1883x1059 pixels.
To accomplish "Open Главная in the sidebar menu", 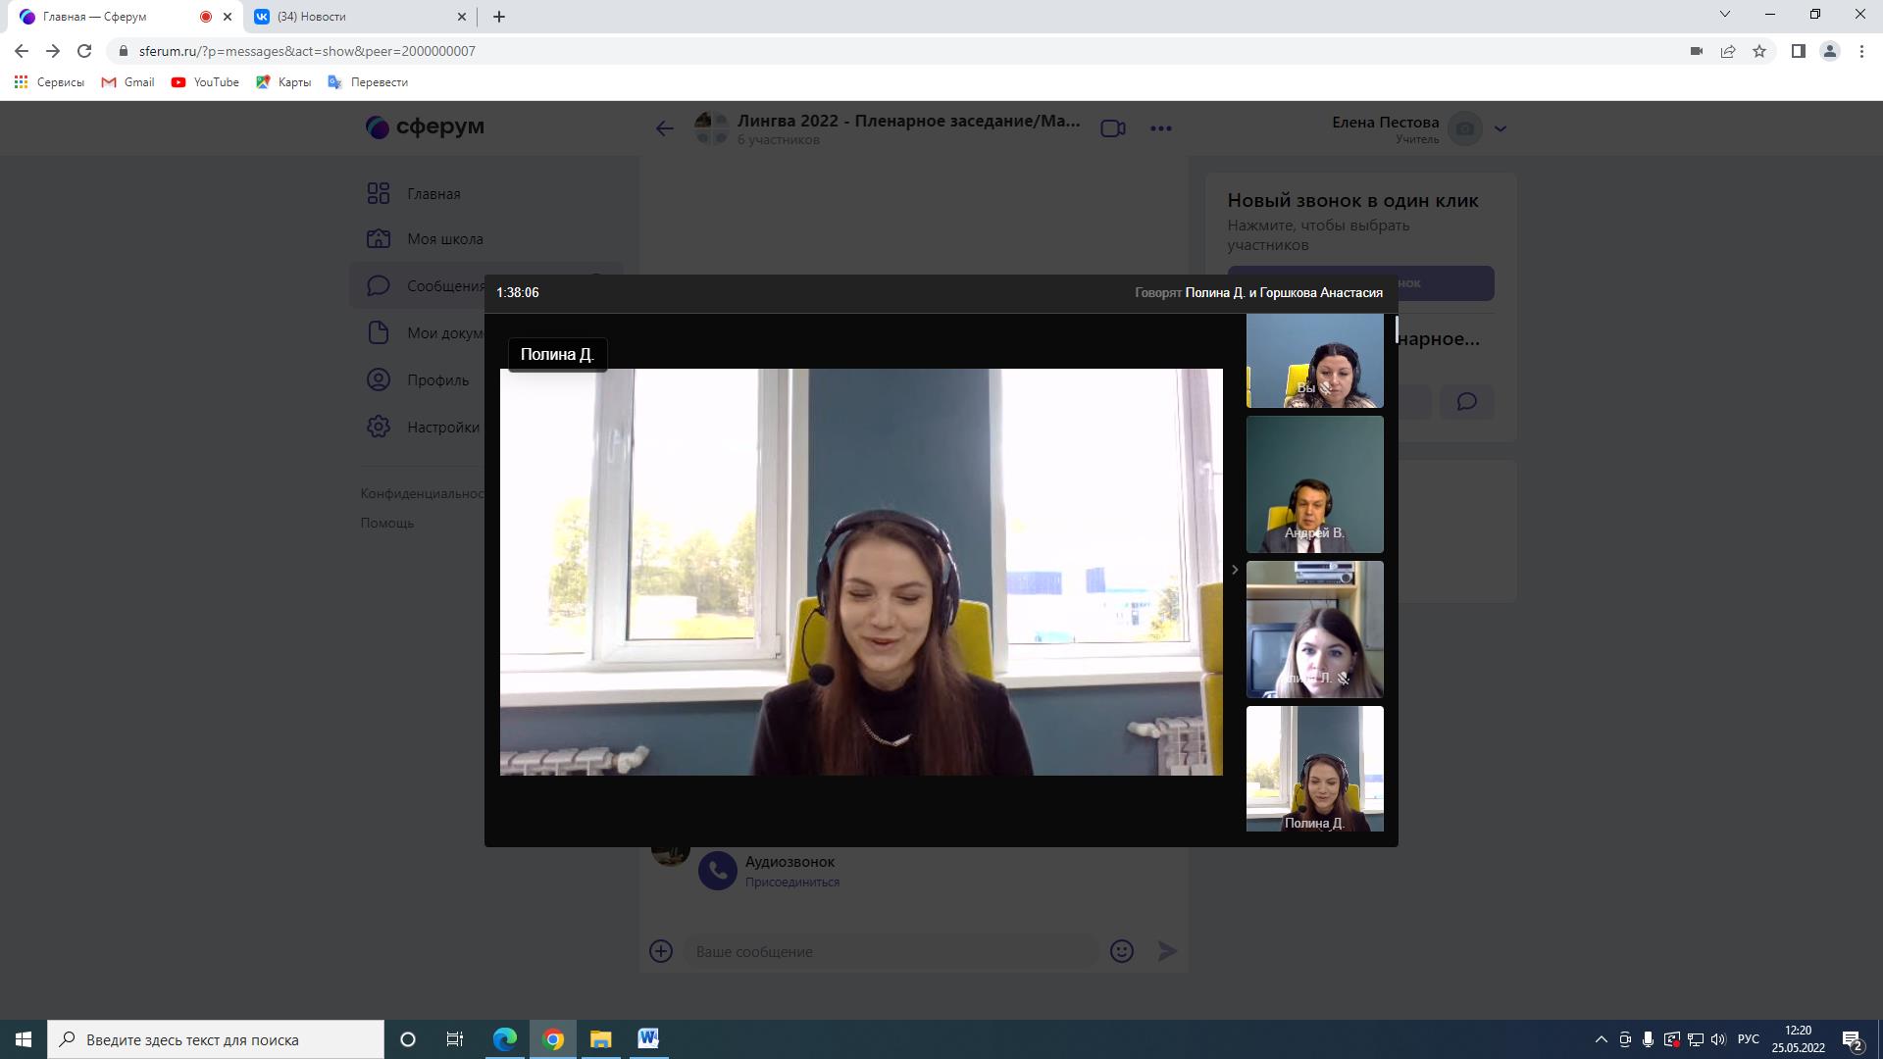I will tap(433, 194).
